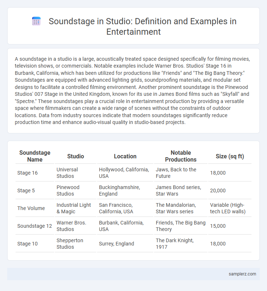The width and height of the screenshot is (267, 291).
Task: Select the Notable Productions column header
Action: pos(181,156)
